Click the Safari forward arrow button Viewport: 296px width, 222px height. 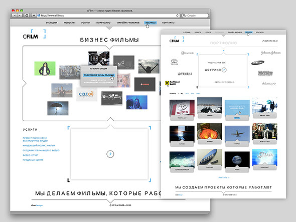[20, 16]
